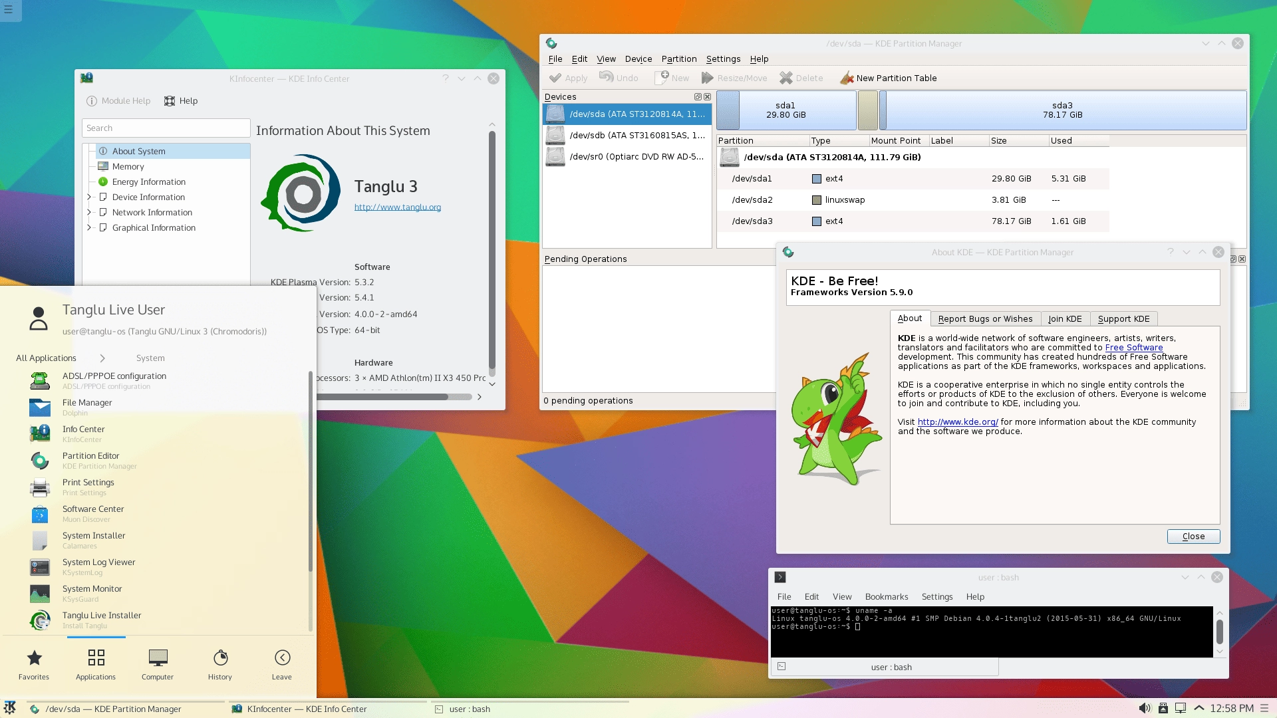1277x718 pixels.
Task: Open the Free Software link in About KDE
Action: click(1134, 348)
